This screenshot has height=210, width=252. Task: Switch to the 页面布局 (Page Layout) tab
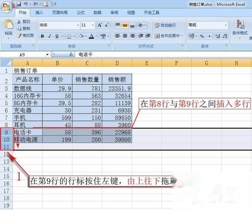60,13
